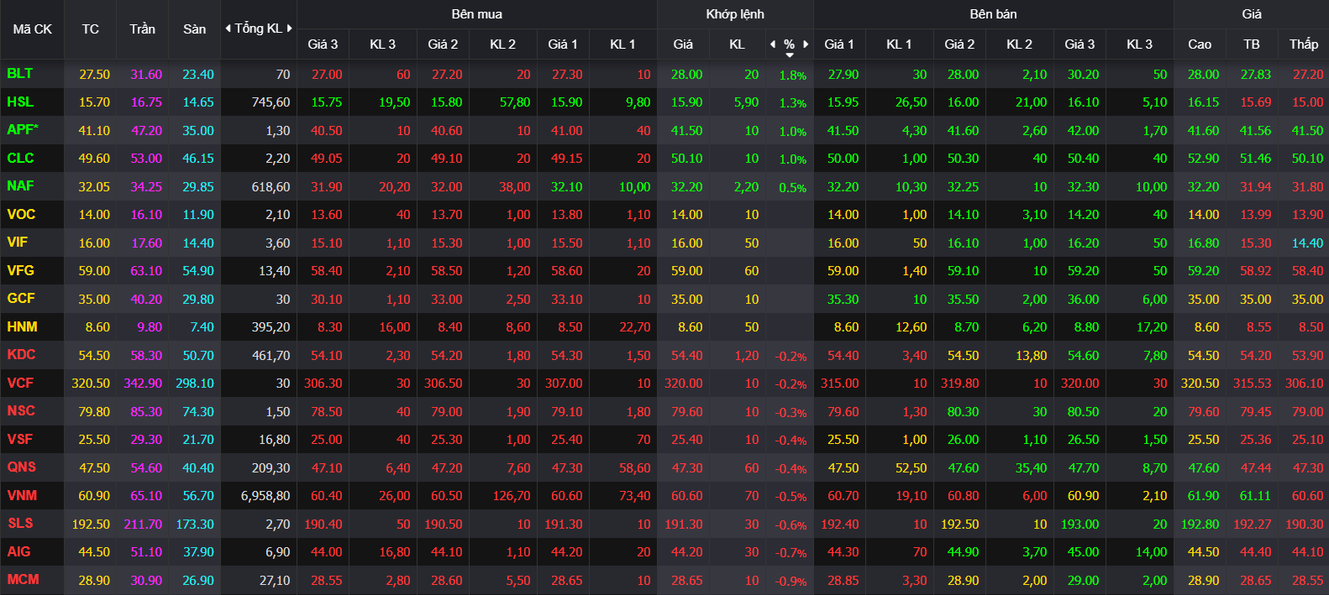Open the CLC stock symbol
This screenshot has width=1329, height=595.
coord(20,159)
